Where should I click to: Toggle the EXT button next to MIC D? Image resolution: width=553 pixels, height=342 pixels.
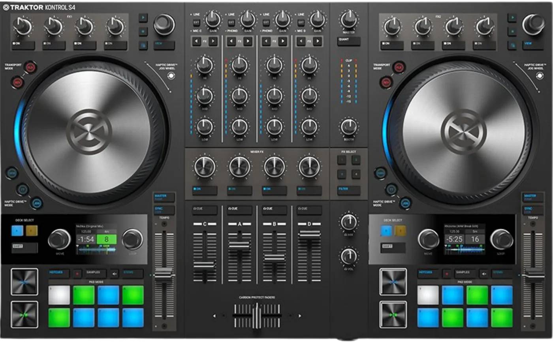(301, 23)
